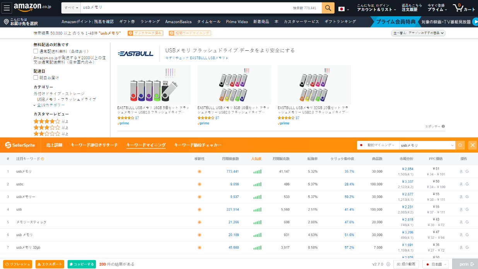Open 'usb メモリ' row Amazon icon
478x269 pixels.
[461, 235]
